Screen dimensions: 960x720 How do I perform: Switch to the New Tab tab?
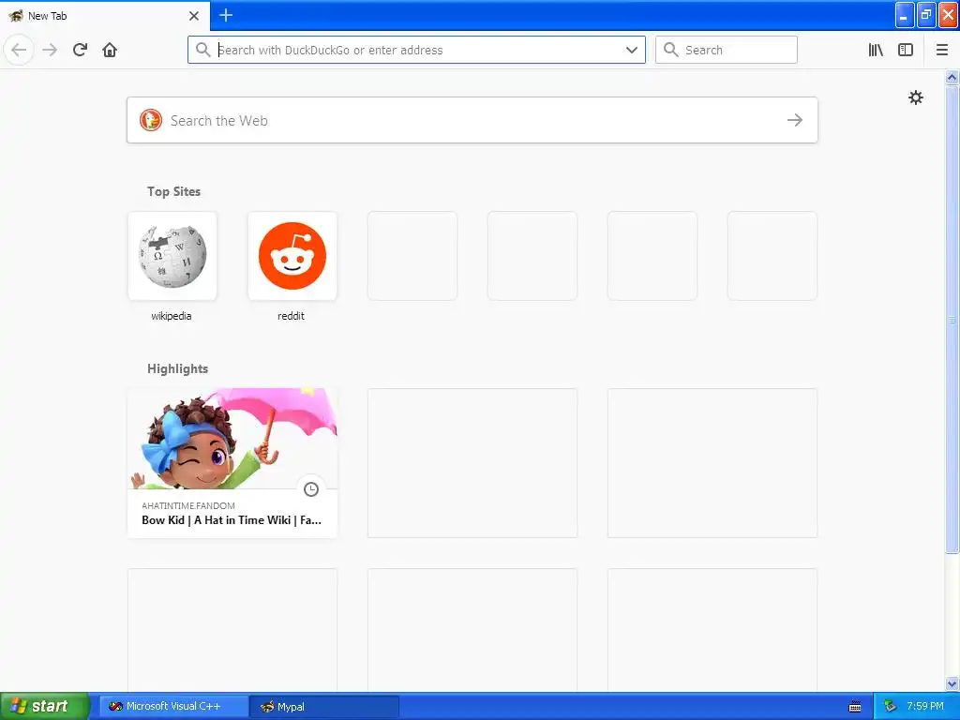click(x=104, y=15)
